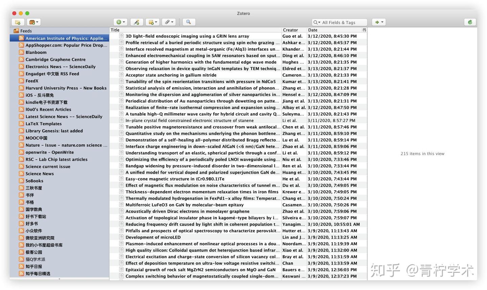Open the column configuration picker above Date
The image size is (487, 290).
point(364,30)
